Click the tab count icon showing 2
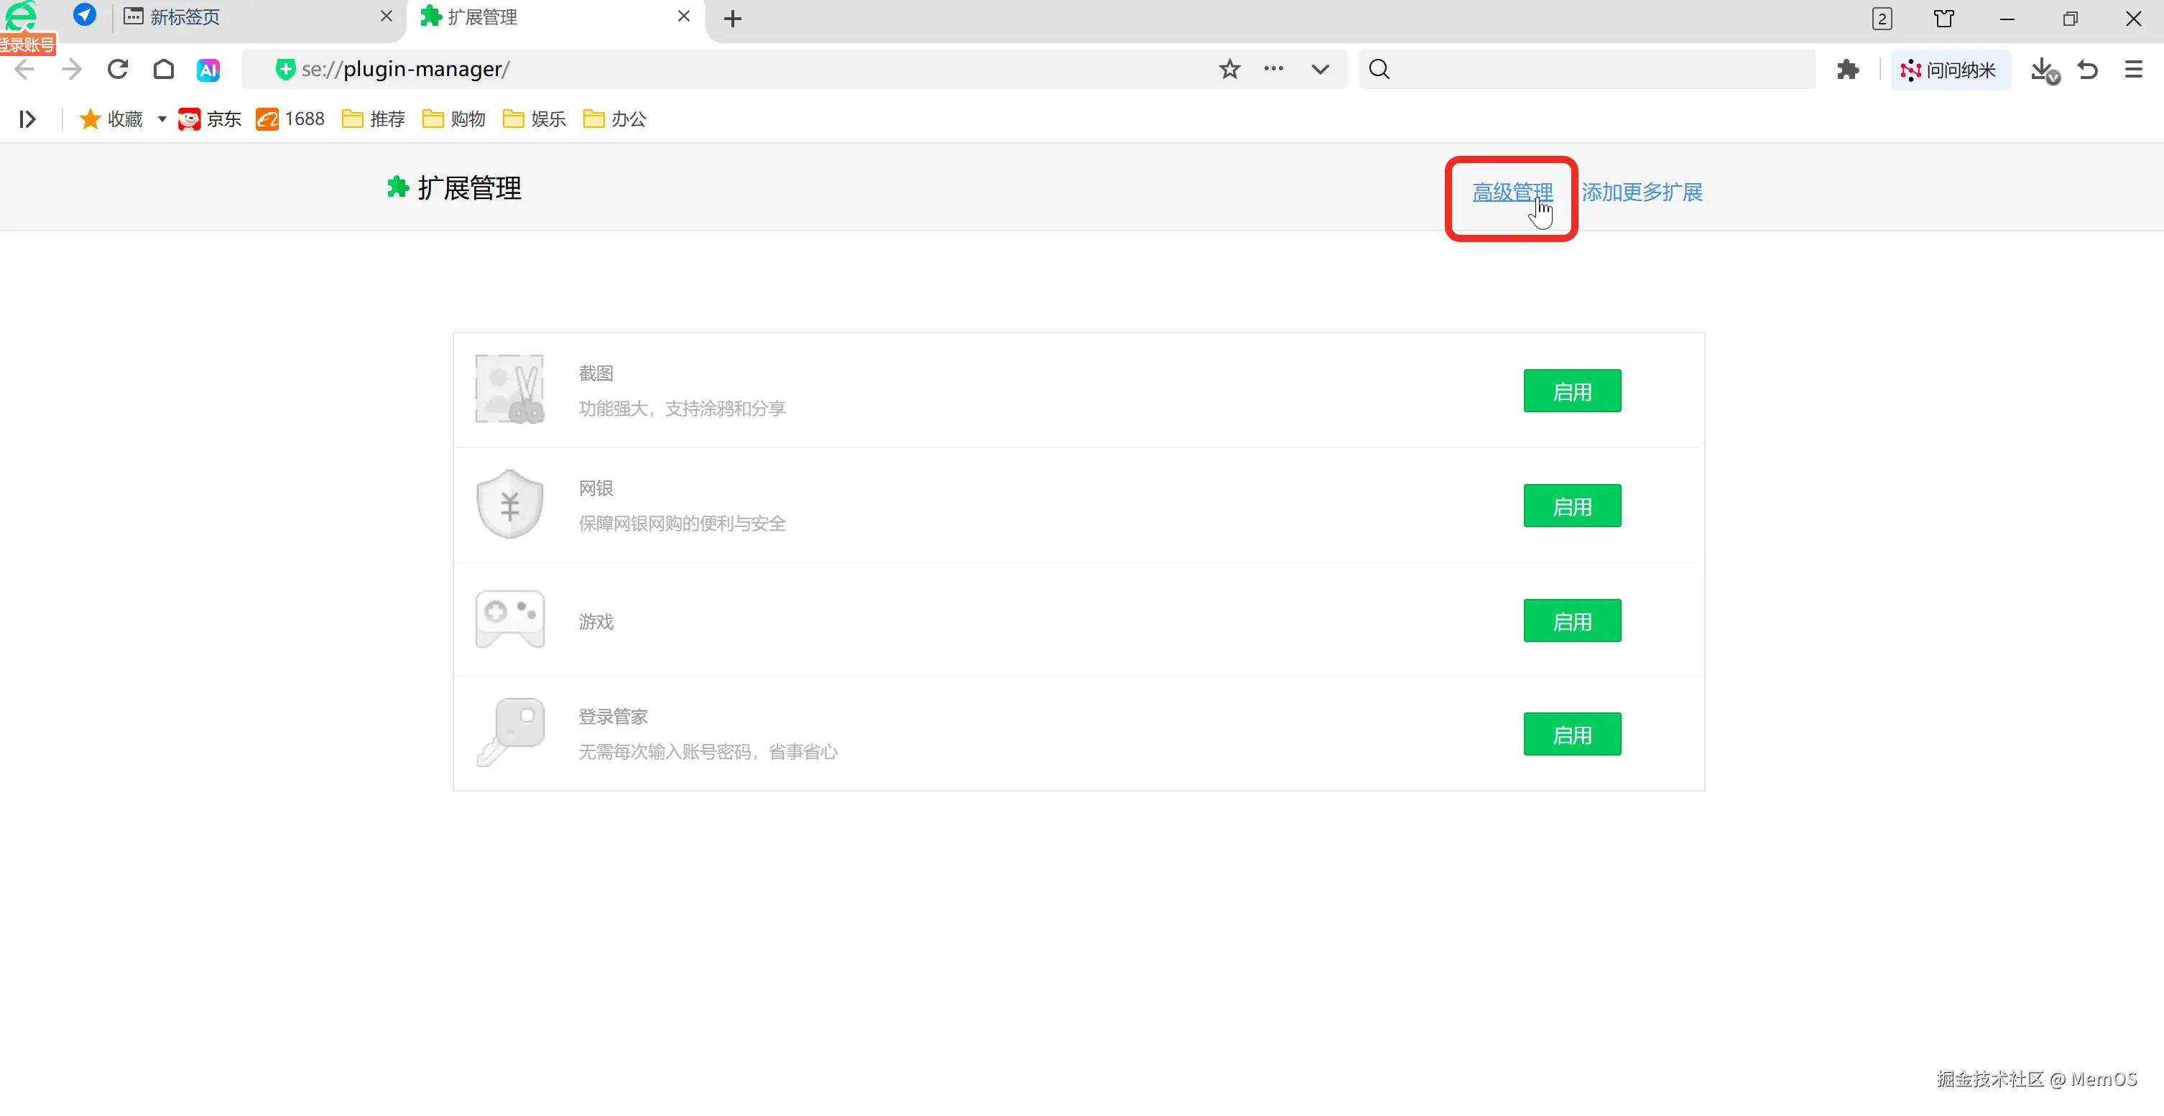This screenshot has height=1116, width=2164. [x=1882, y=19]
